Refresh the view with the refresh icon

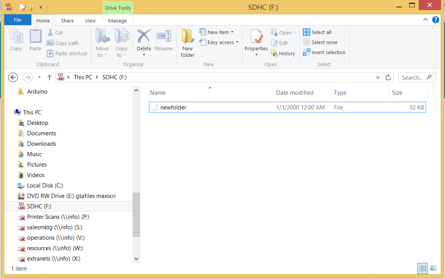[388, 77]
